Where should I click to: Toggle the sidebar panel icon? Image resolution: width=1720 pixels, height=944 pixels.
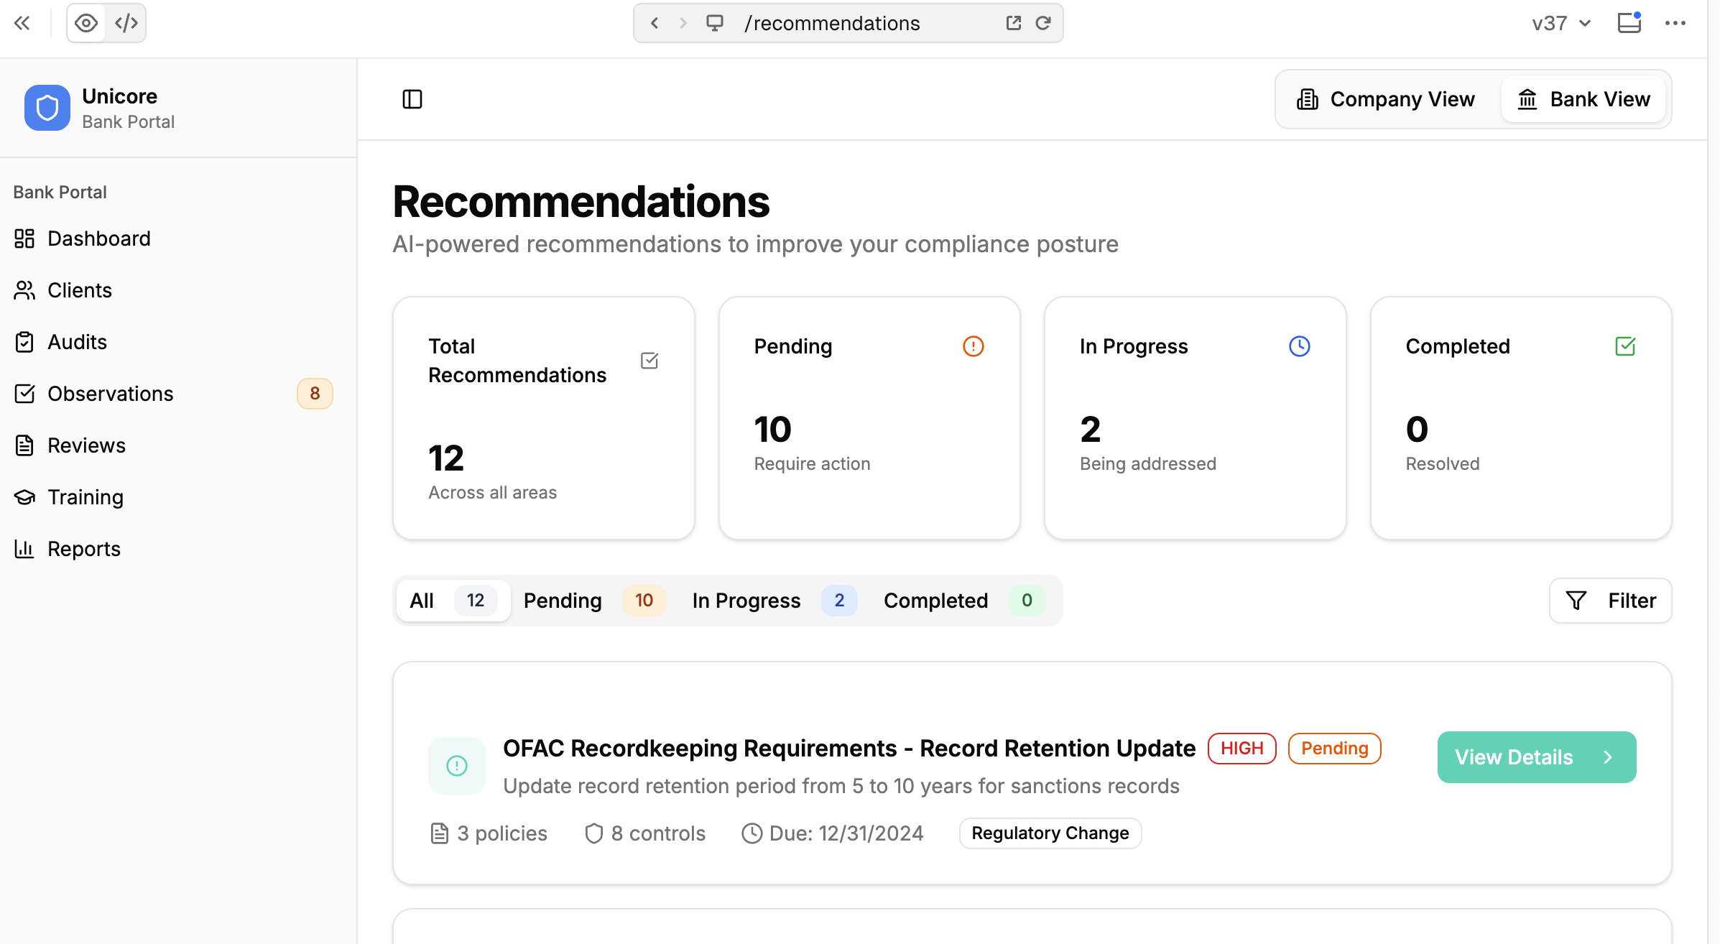coord(412,99)
